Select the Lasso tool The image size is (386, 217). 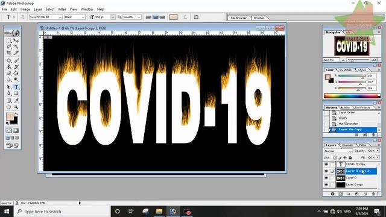click(x=9, y=46)
